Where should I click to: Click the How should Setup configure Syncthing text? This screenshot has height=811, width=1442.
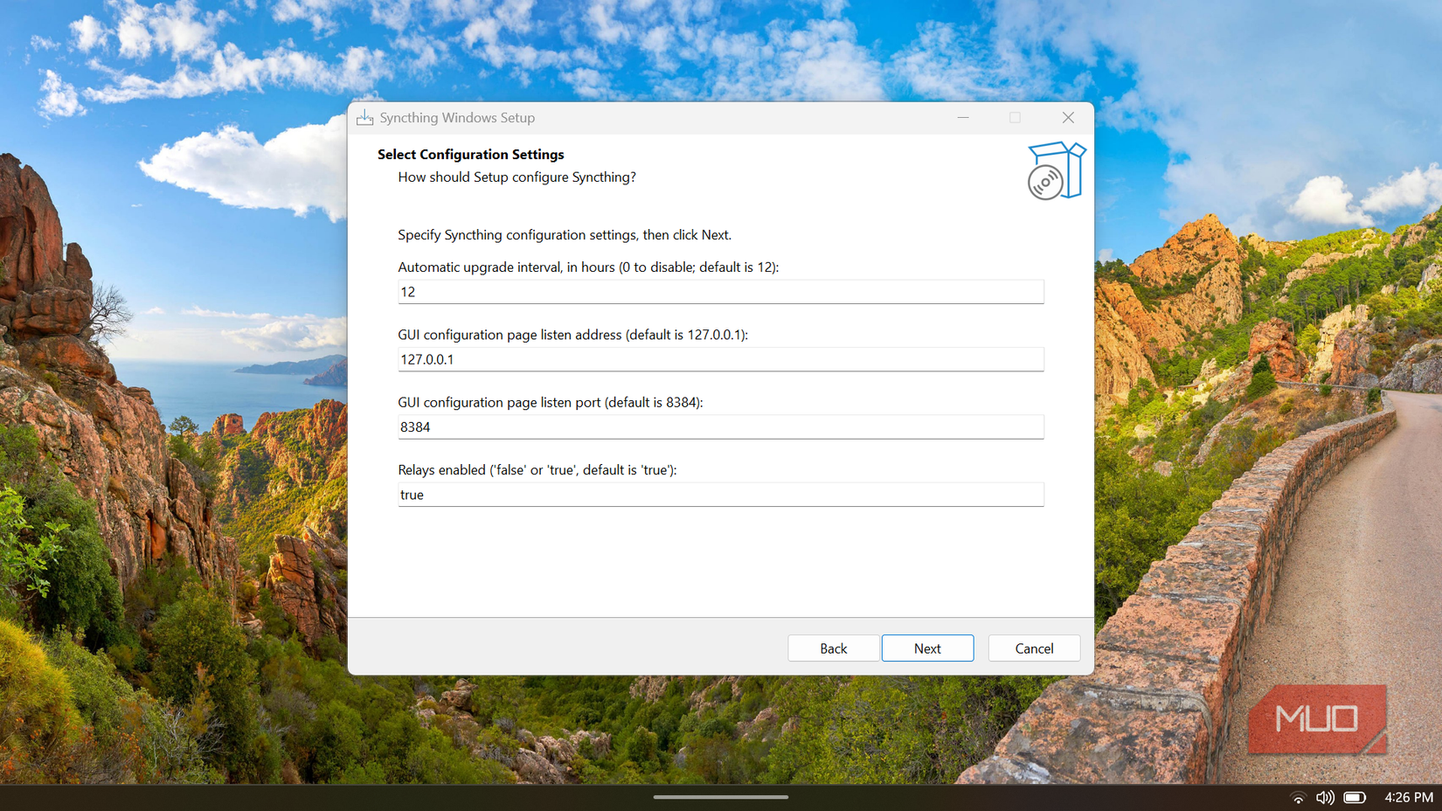point(516,177)
